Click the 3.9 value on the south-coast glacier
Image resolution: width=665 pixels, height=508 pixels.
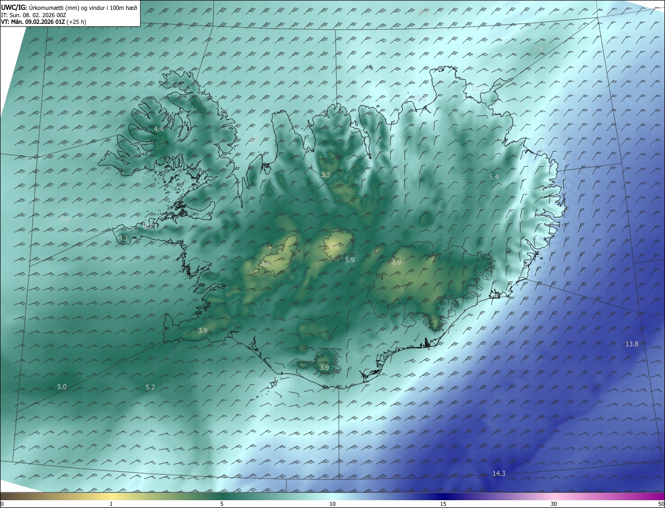(x=324, y=368)
